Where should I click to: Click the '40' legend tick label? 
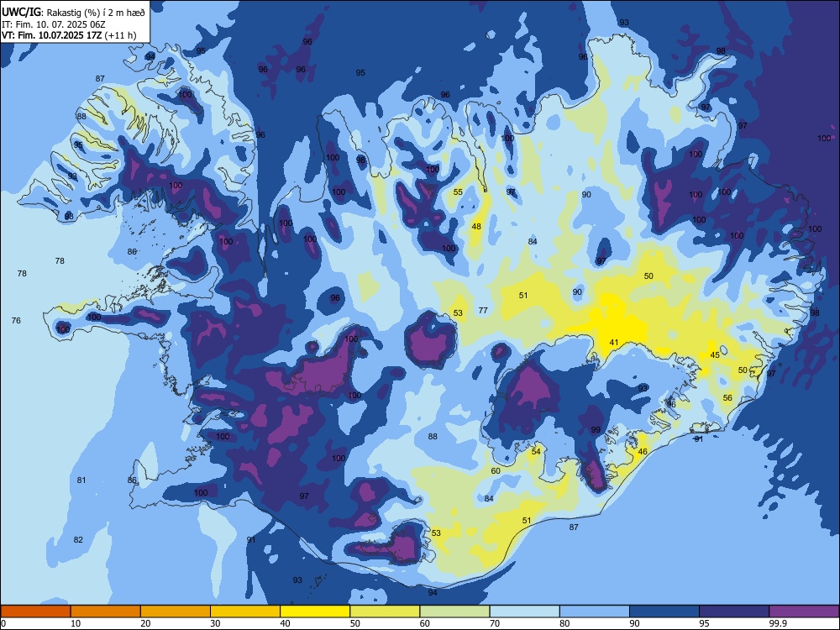(285, 623)
